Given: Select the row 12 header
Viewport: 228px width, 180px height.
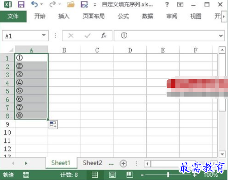Looking at the screenshot, I should coord(7,149).
